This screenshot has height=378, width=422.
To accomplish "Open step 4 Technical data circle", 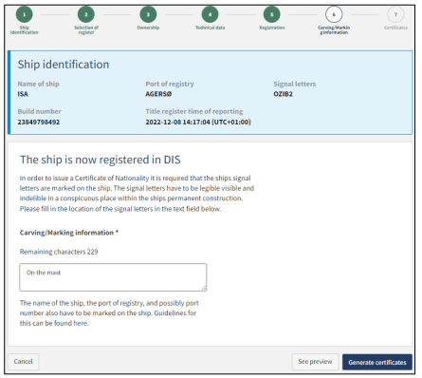I will pos(210,14).
